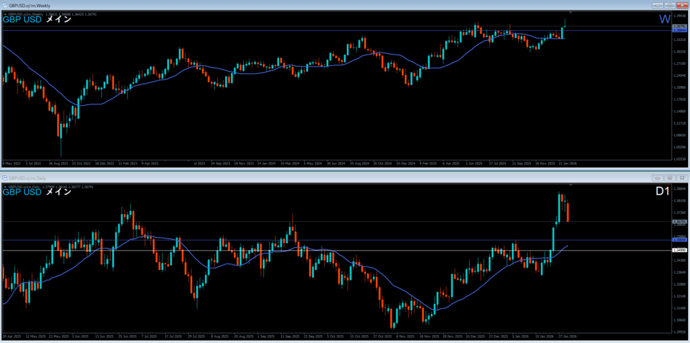The width and height of the screenshot is (690, 343).
Task: Click the Daily chart window title icon
Action: click(x=4, y=178)
